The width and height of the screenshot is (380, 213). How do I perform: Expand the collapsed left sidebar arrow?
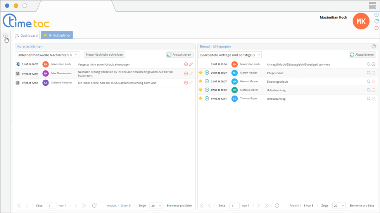(5, 36)
